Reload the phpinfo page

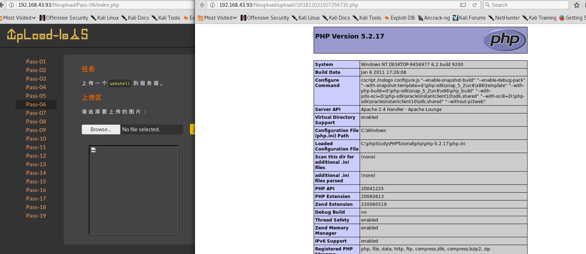[474, 5]
